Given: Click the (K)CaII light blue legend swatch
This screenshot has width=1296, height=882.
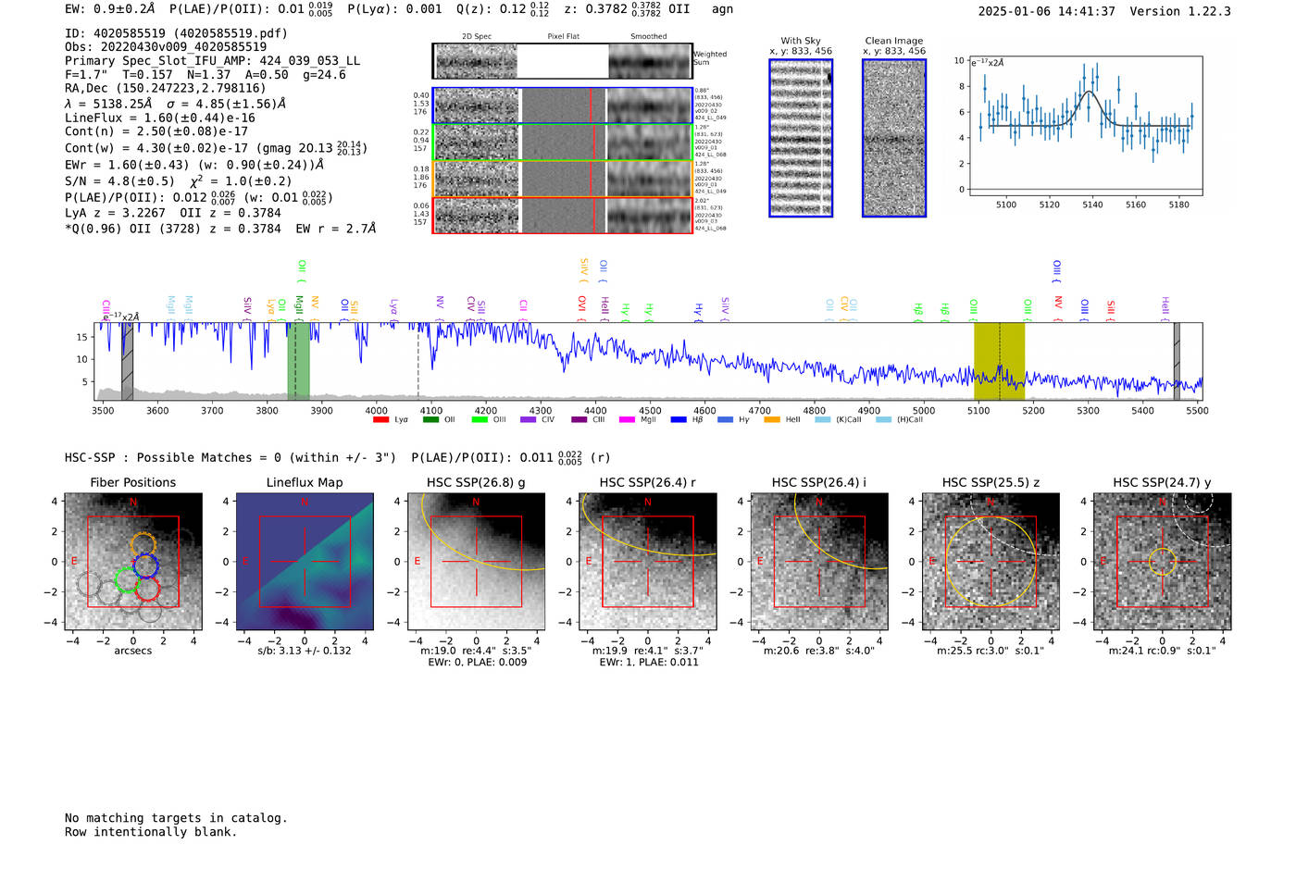Looking at the screenshot, I should coord(823,420).
